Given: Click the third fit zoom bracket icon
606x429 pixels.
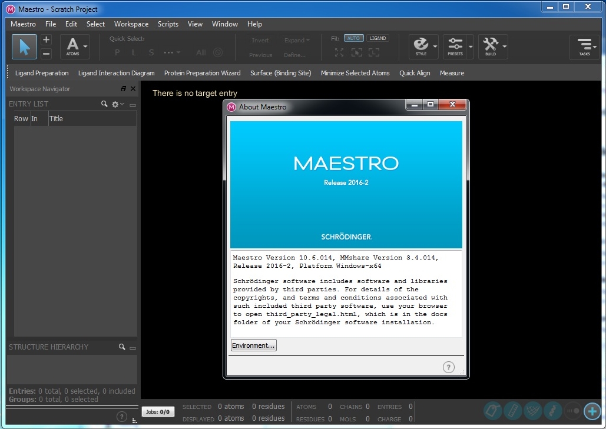Looking at the screenshot, I should coord(374,52).
